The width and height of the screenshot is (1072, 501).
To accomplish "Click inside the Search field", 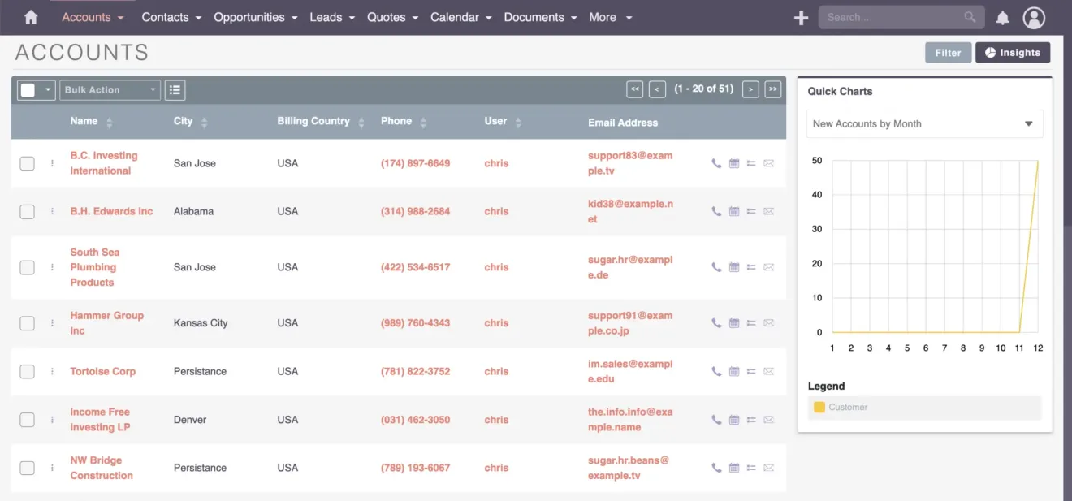I will tap(893, 16).
